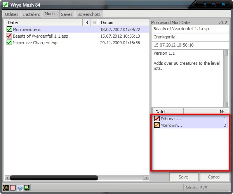This screenshot has width=233, height=194.
Task: Click the Cancel button
Action: tap(214, 177)
